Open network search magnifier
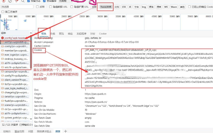This screenshot has height=133, width=213. pos(23,1)
